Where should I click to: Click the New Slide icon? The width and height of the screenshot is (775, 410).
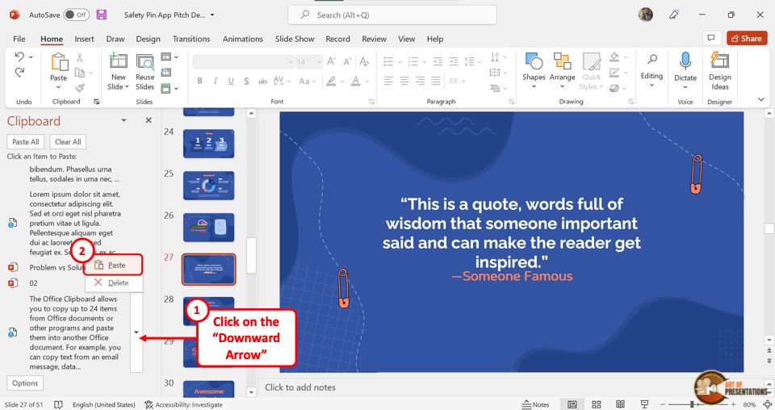(118, 61)
